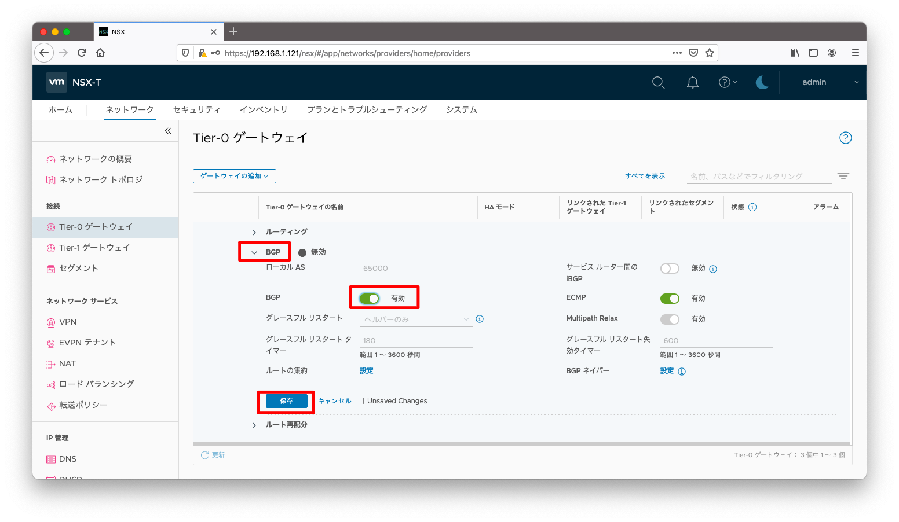899x522 pixels.
Task: Open page actions three-dots in URL bar
Action: coord(677,53)
